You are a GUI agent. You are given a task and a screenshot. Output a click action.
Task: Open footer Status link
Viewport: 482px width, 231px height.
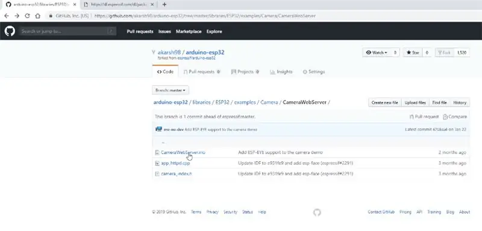pos(248,212)
